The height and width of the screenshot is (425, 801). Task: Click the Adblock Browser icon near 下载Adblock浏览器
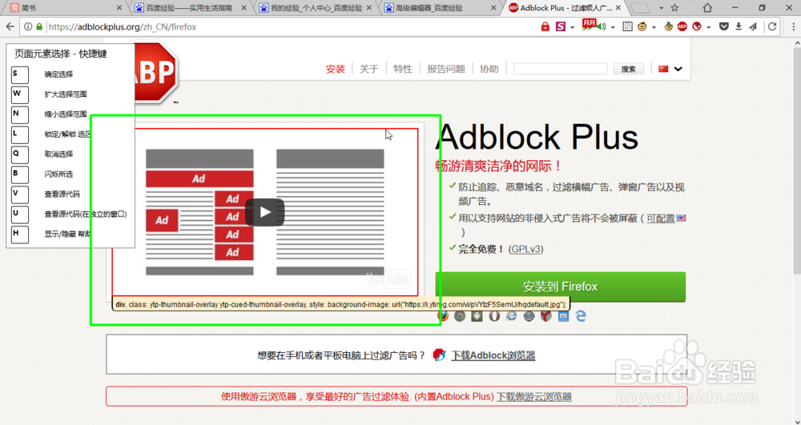(x=439, y=355)
